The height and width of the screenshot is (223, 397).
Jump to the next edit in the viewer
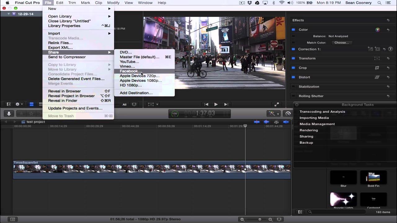pyautogui.click(x=226, y=104)
